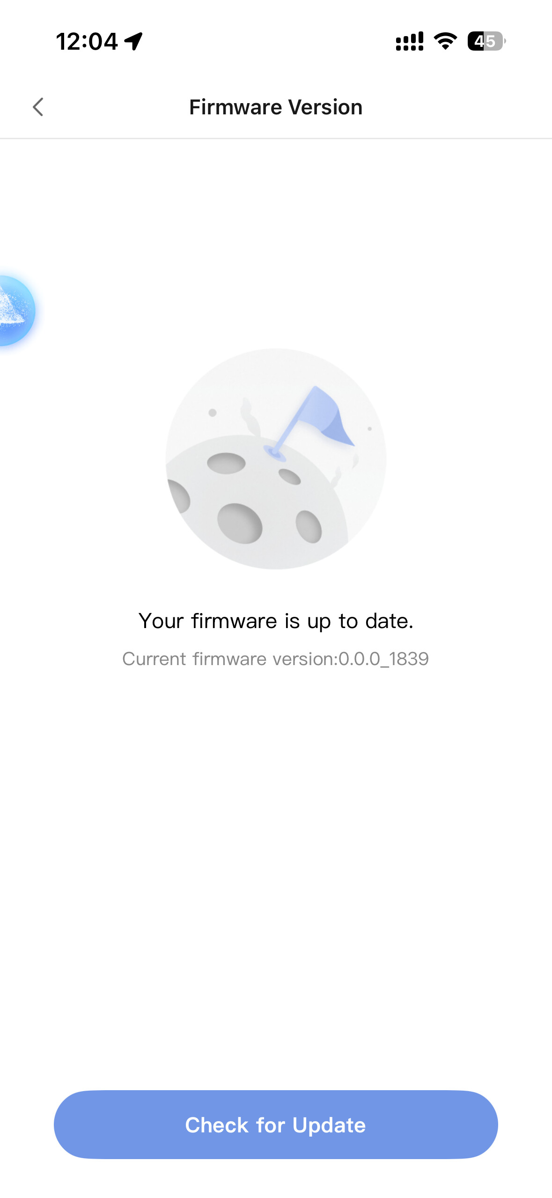552x1198 pixels.
Task: Tap the cellular signal bars indicator
Action: click(410, 41)
